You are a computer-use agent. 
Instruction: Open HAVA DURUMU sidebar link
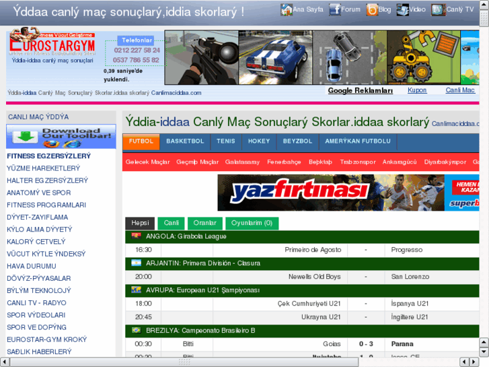pyautogui.click(x=32, y=266)
